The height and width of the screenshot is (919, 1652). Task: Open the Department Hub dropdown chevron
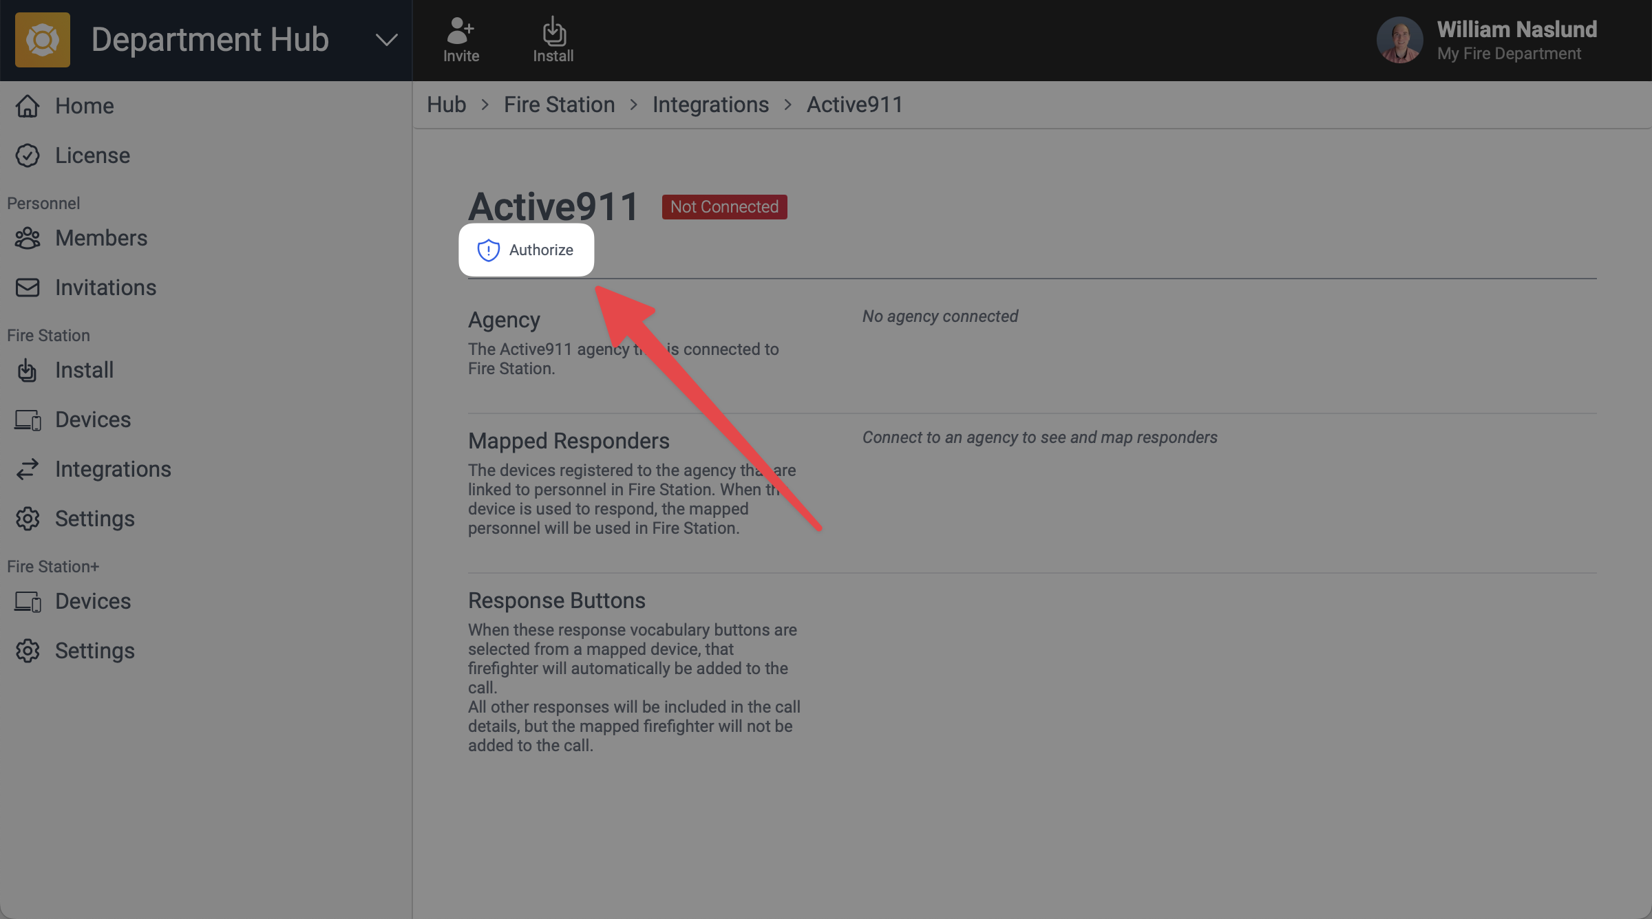pyautogui.click(x=386, y=40)
